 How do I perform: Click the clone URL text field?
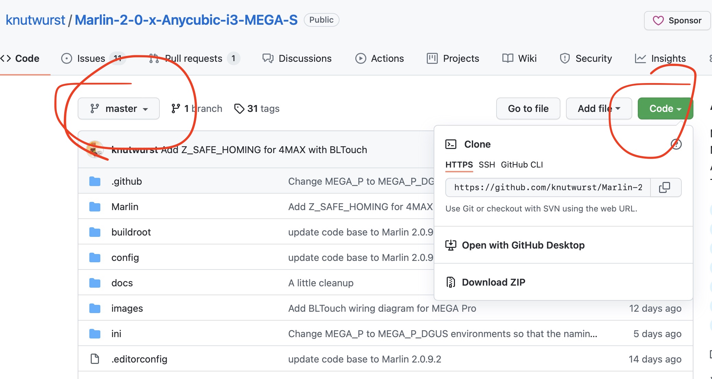tap(548, 187)
